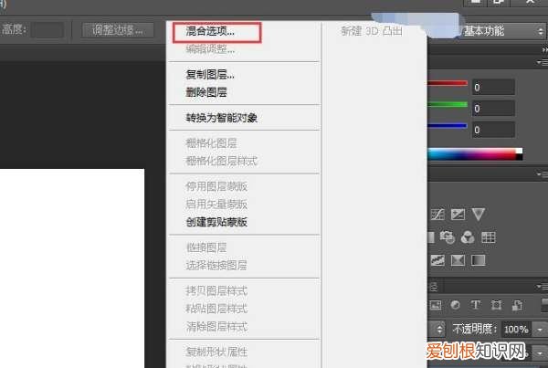
Task: Click the greyed 拷贝图层样式 entry
Action: tap(216, 290)
